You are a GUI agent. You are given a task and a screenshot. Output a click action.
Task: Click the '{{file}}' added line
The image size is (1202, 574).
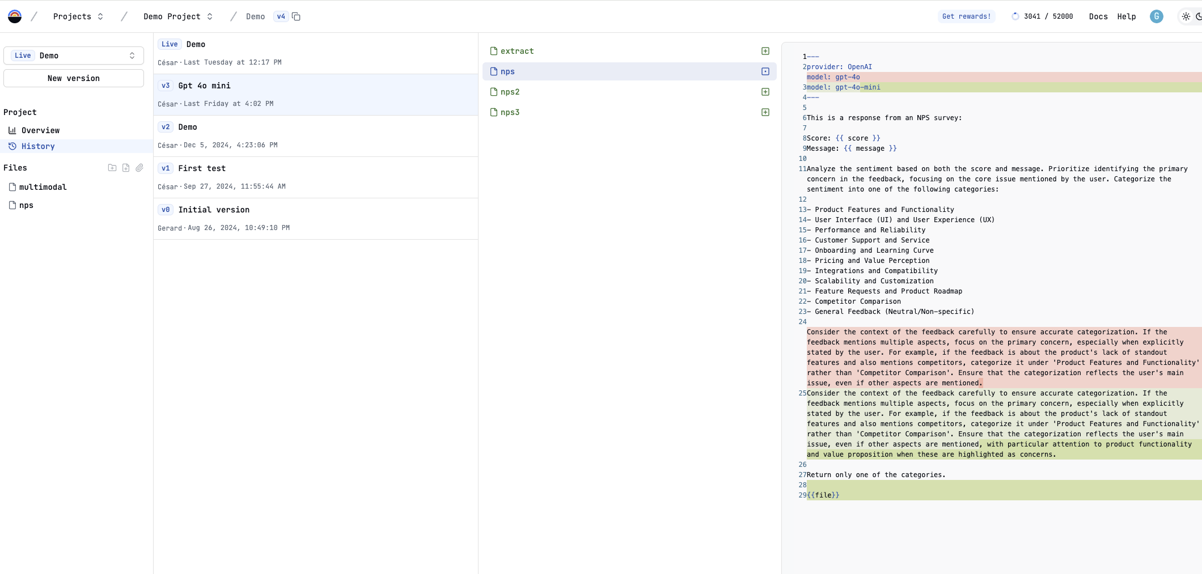click(x=1004, y=495)
